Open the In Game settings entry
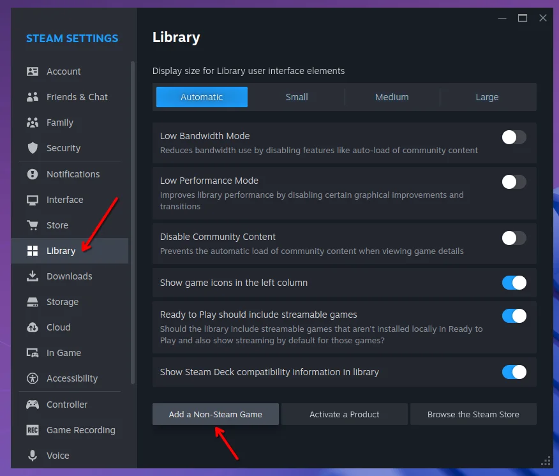The image size is (559, 476). click(70, 353)
